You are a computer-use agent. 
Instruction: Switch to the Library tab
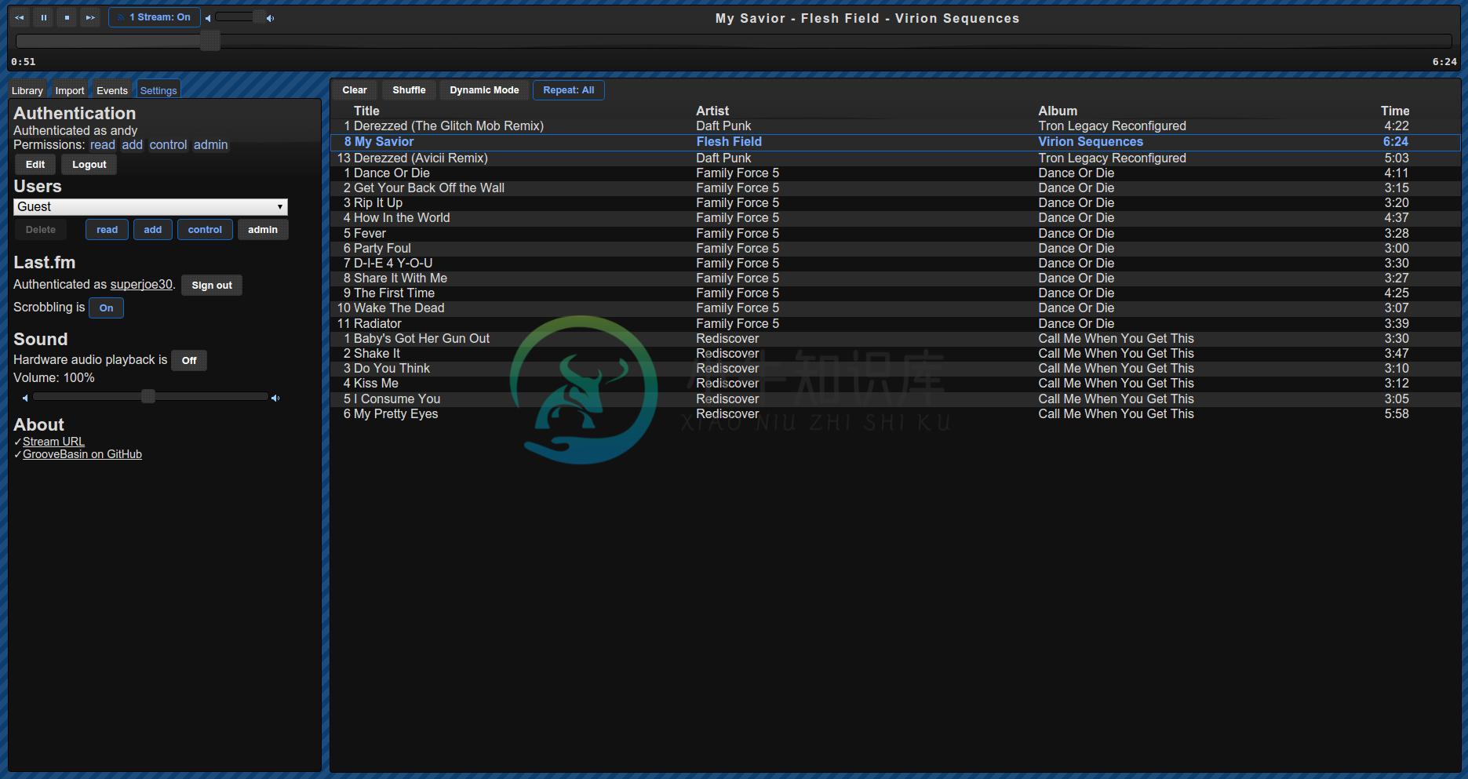click(27, 90)
